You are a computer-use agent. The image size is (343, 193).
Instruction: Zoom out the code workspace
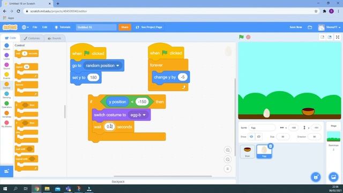point(227,159)
